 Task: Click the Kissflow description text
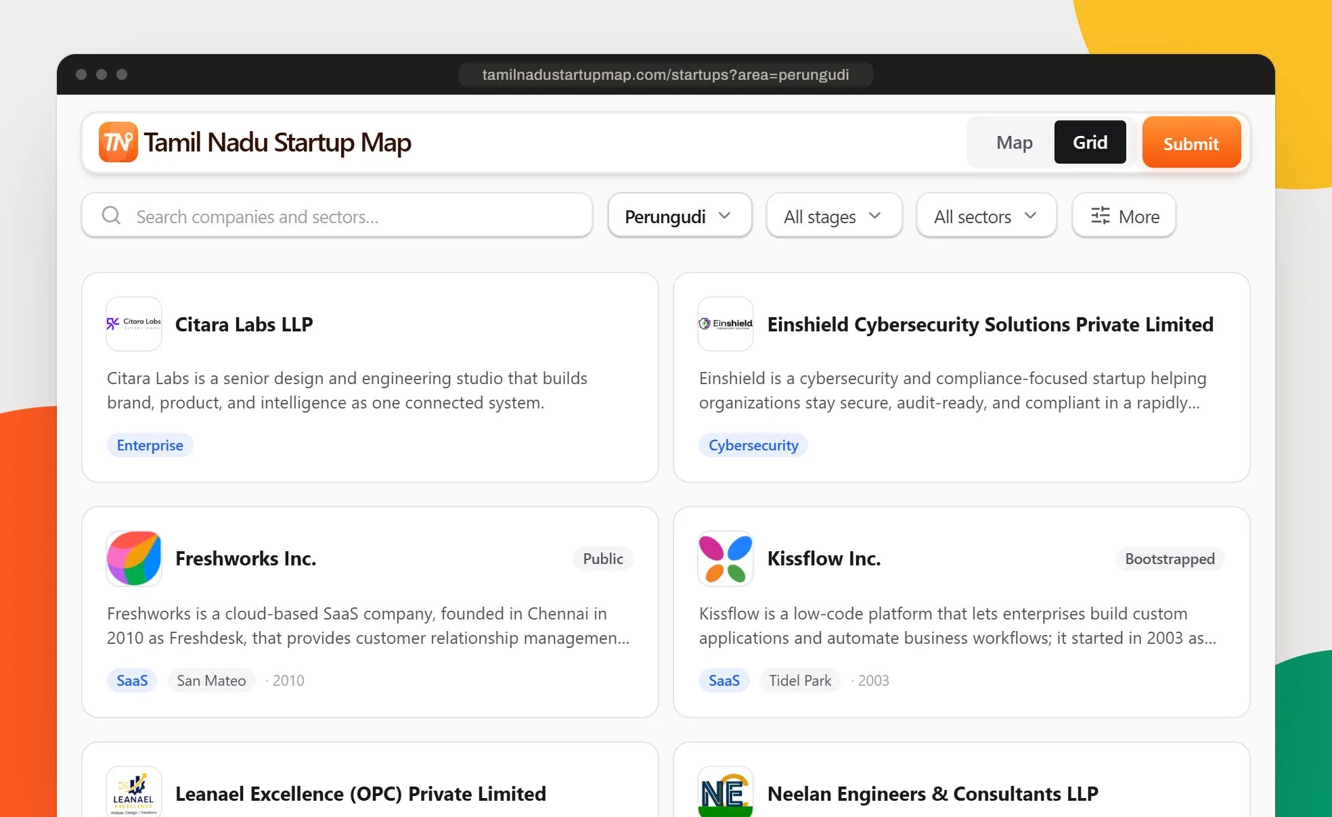(958, 626)
